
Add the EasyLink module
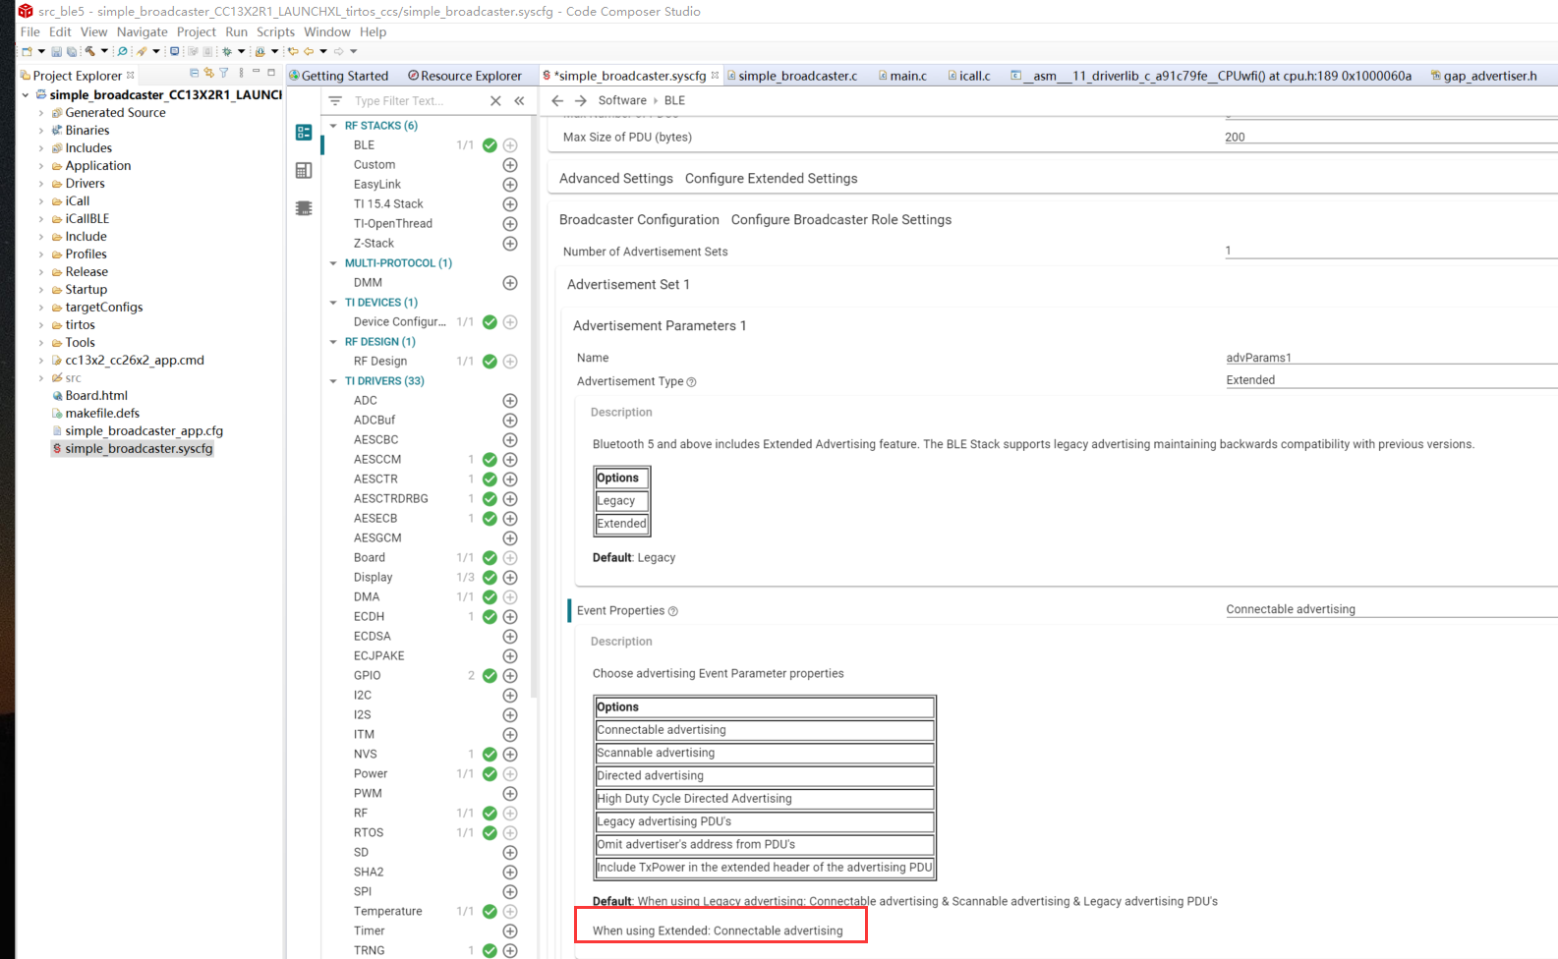click(x=510, y=185)
